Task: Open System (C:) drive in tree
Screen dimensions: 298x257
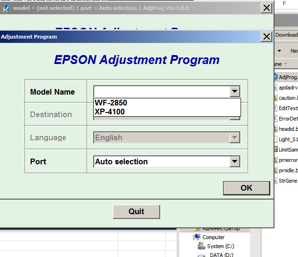Action: point(220,246)
